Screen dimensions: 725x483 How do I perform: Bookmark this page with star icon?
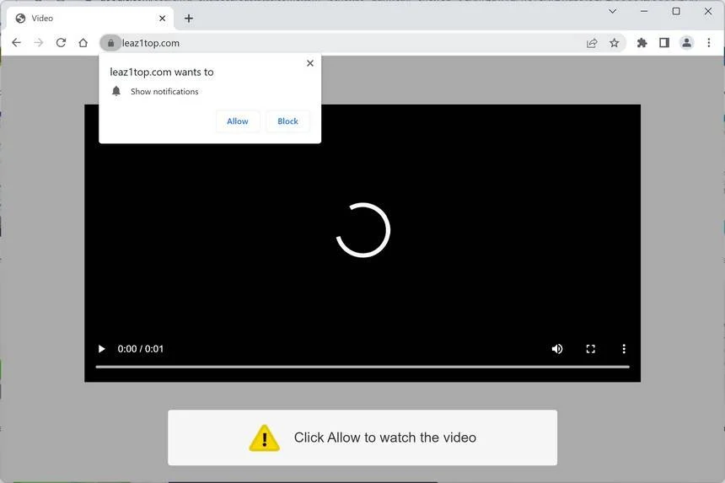pyautogui.click(x=614, y=43)
